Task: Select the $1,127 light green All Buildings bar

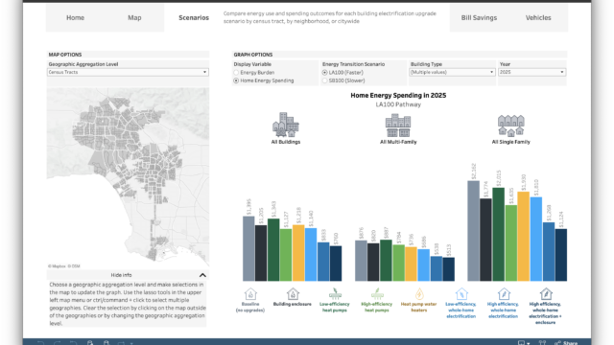Action: point(286,255)
